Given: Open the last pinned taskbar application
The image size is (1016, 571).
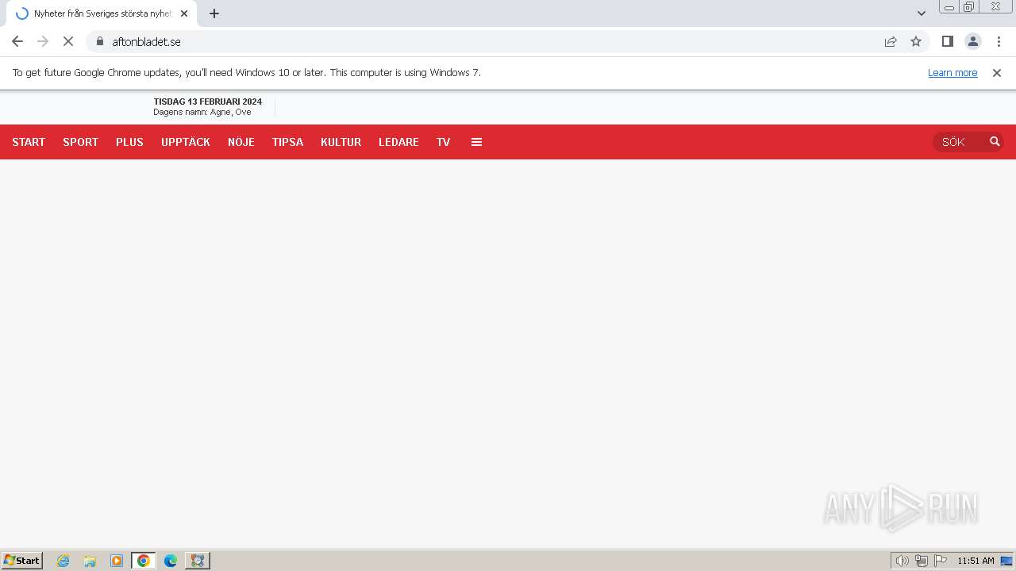Looking at the screenshot, I should click(198, 561).
